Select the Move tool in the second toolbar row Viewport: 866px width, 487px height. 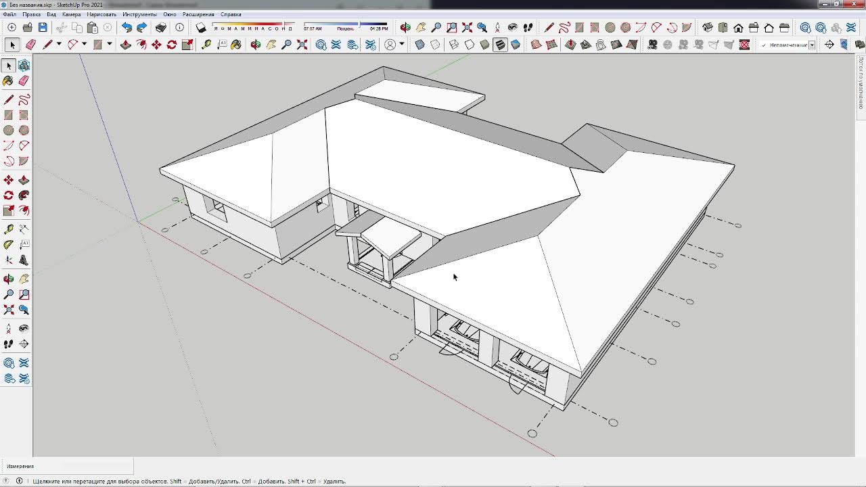(156, 45)
